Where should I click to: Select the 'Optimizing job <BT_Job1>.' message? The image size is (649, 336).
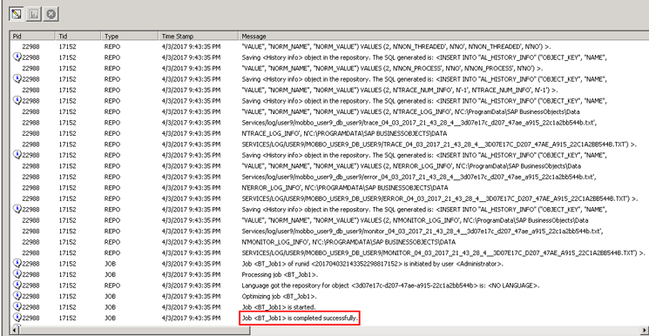coord(280,296)
